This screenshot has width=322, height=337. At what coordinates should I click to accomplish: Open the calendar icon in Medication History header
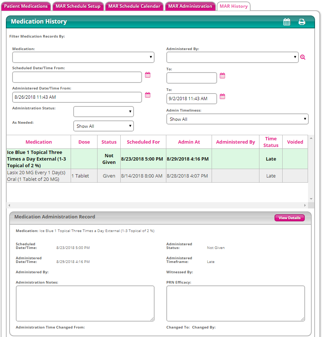coord(287,22)
